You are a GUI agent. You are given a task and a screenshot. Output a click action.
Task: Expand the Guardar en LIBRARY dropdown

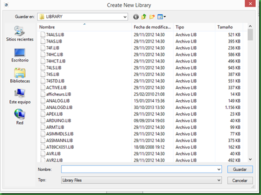point(125,17)
